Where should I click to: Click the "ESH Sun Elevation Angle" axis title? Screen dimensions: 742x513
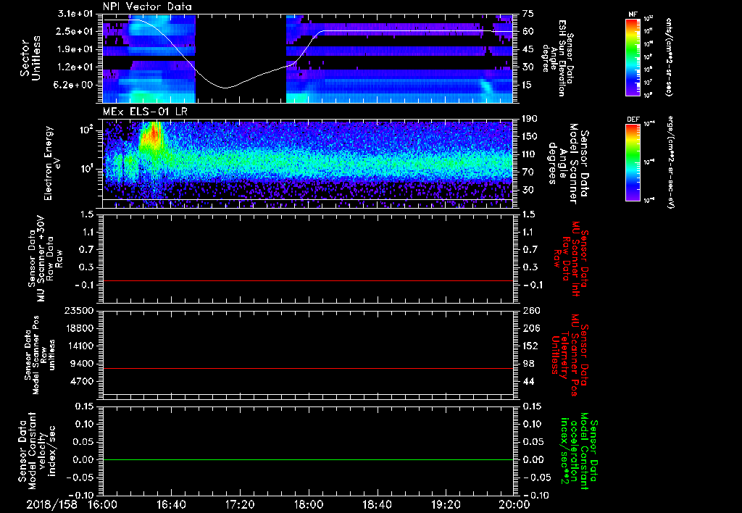(x=558, y=58)
